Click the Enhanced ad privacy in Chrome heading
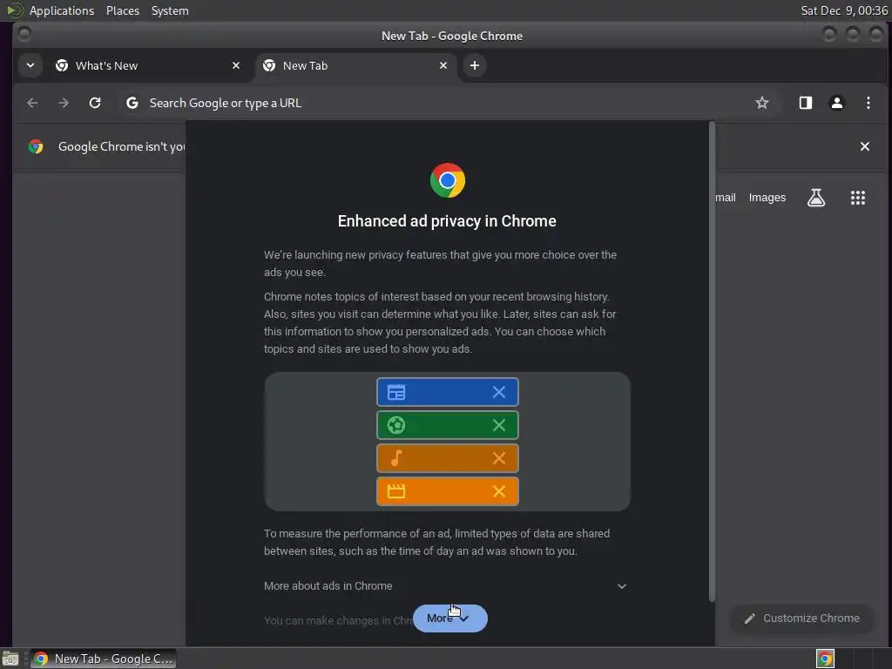892x669 pixels. [x=447, y=220]
